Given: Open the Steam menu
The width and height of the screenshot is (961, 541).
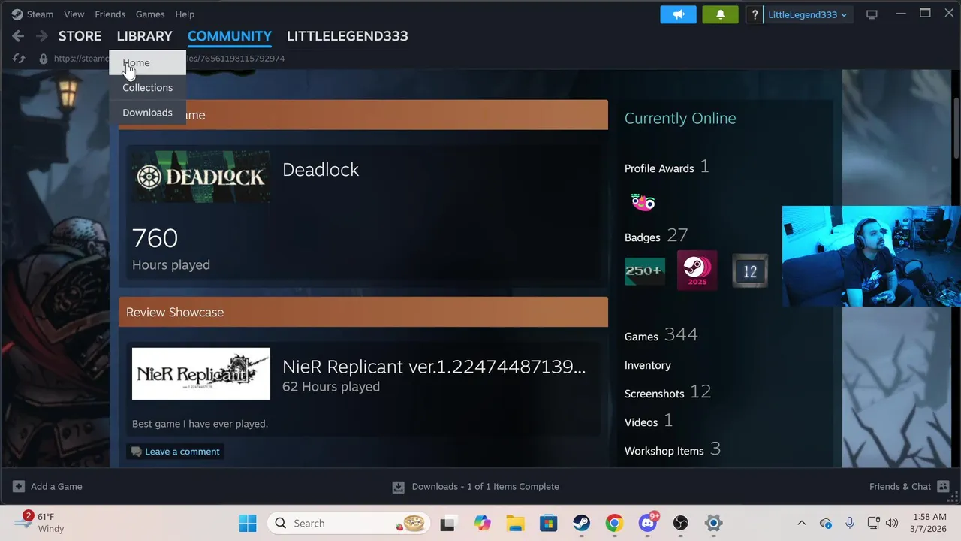Looking at the screenshot, I should coord(40,14).
